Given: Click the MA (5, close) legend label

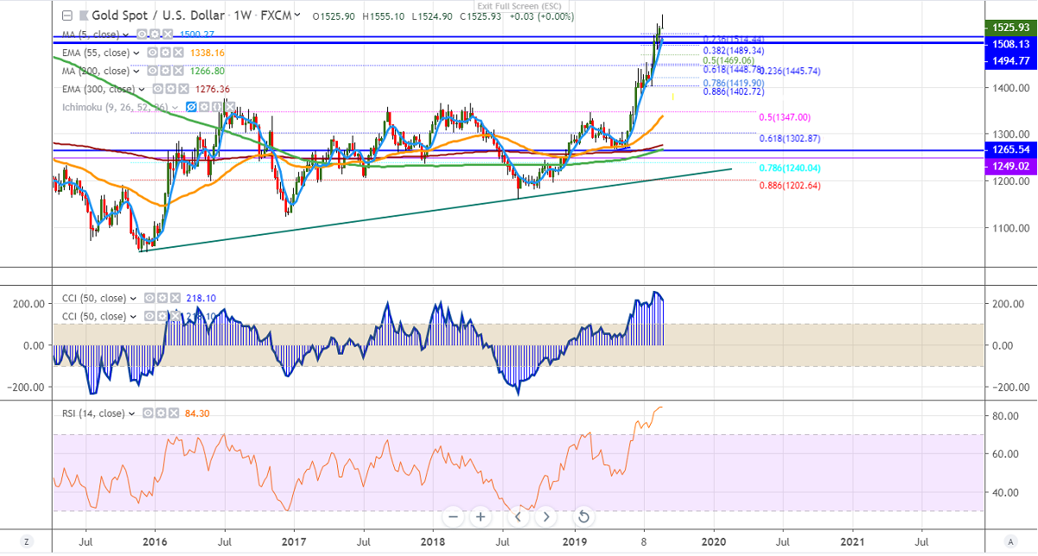Looking at the screenshot, I should click(91, 35).
